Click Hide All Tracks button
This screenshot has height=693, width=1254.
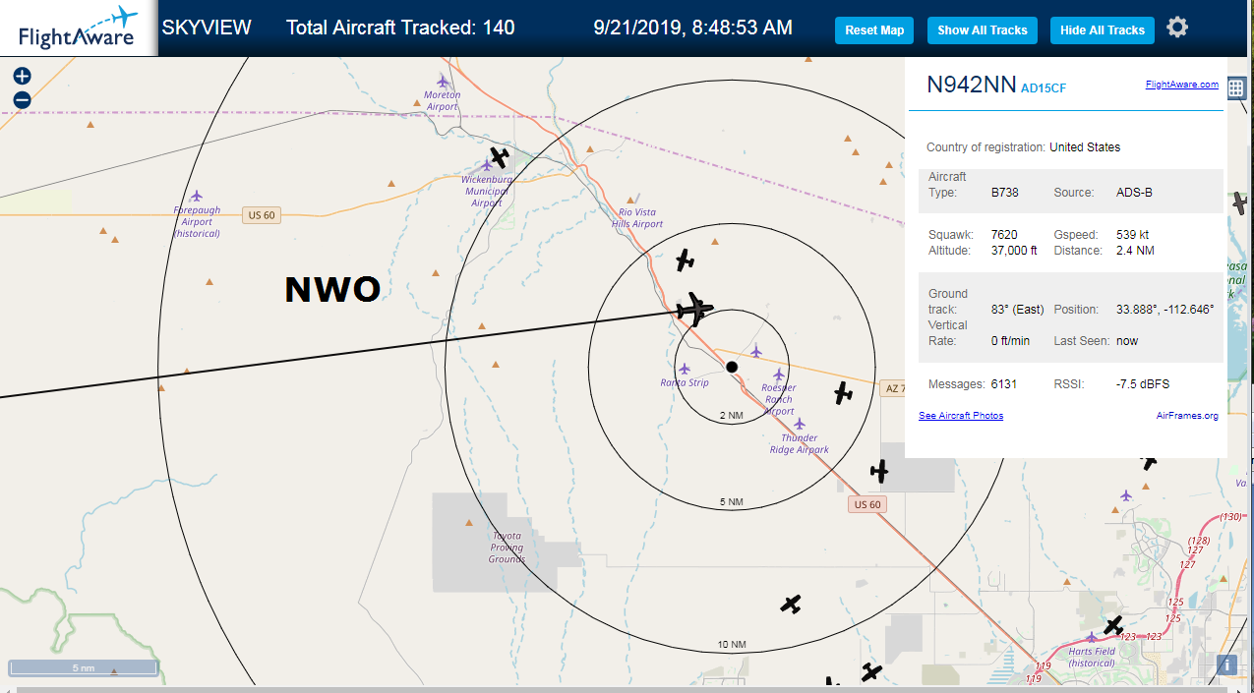tap(1103, 30)
